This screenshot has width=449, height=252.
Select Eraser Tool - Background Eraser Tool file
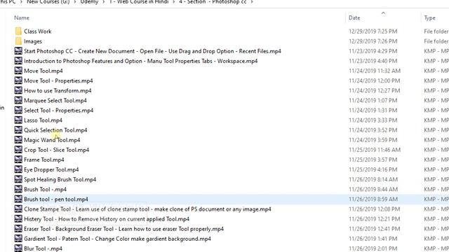pyautogui.click(x=123, y=229)
